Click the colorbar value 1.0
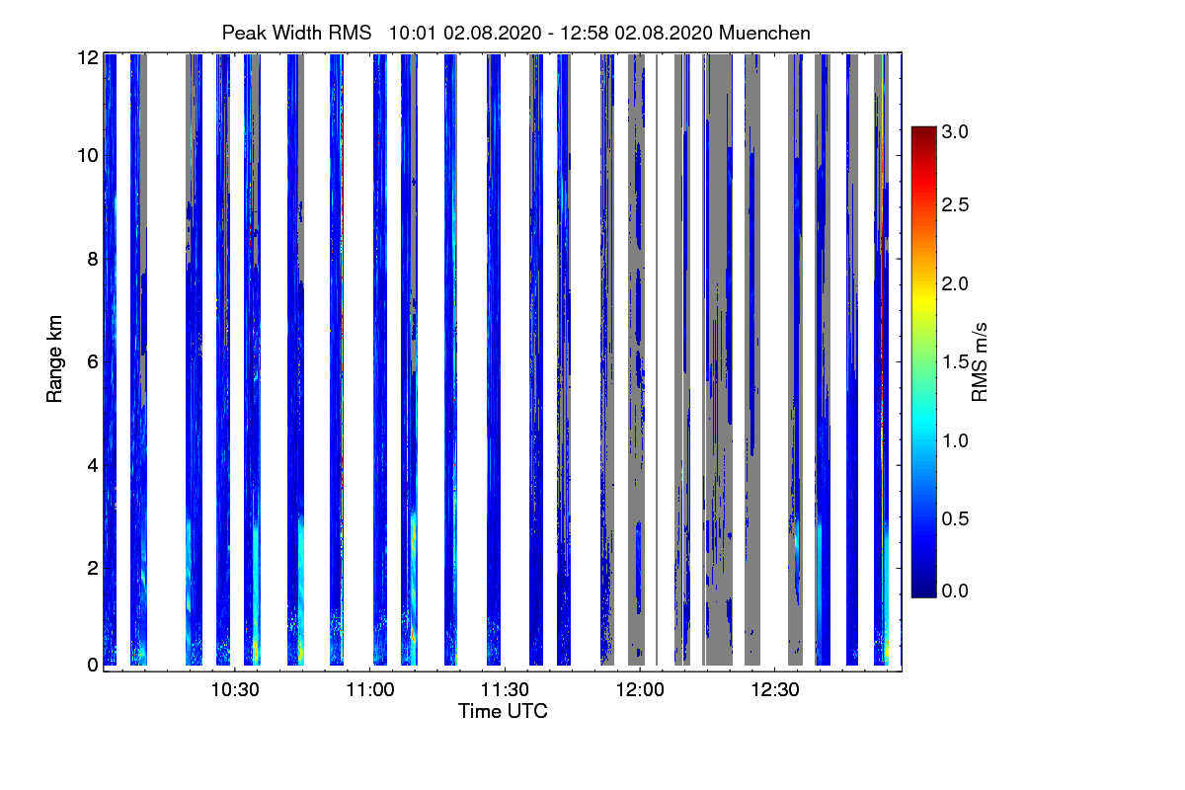Image resolution: width=1185 pixels, height=790 pixels. click(956, 439)
